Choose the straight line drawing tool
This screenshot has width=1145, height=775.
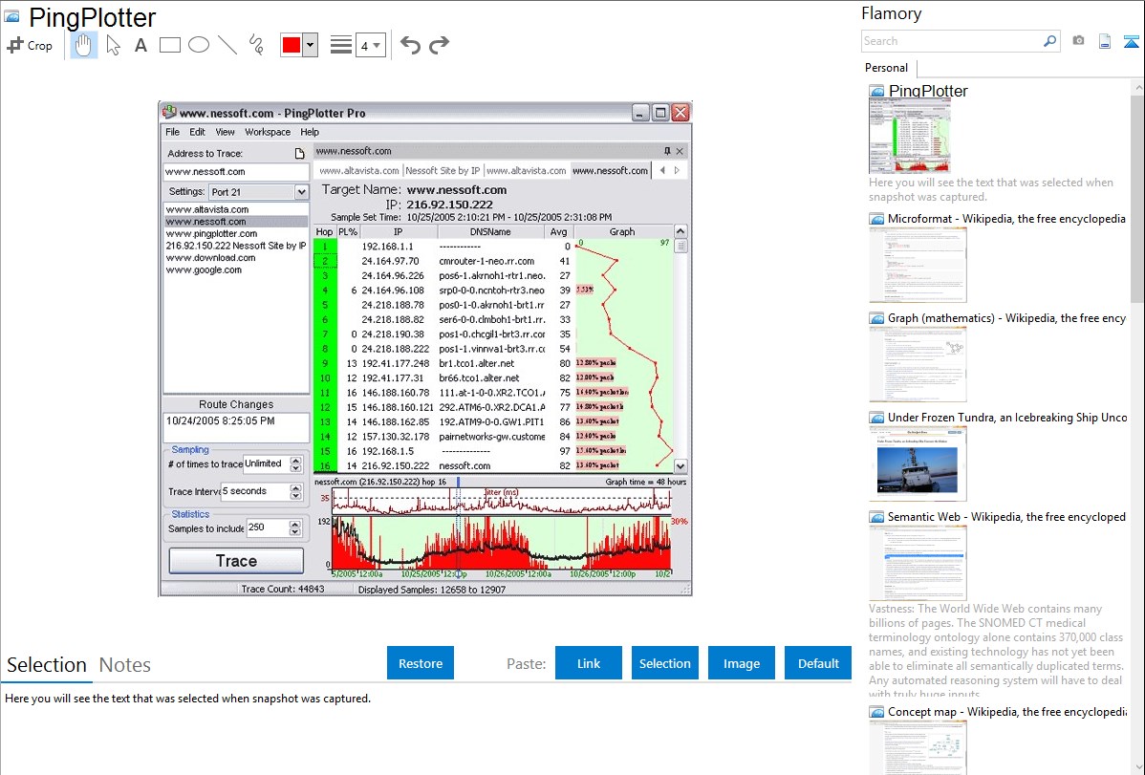[x=227, y=45]
